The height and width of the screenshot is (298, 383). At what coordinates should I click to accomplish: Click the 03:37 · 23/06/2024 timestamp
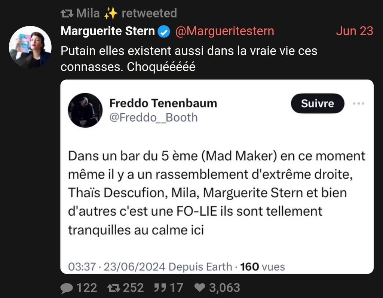coord(116,267)
